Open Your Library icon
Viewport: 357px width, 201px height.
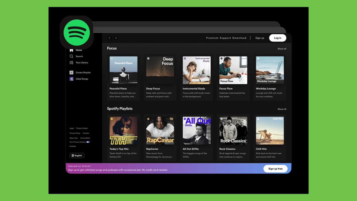tap(71, 63)
